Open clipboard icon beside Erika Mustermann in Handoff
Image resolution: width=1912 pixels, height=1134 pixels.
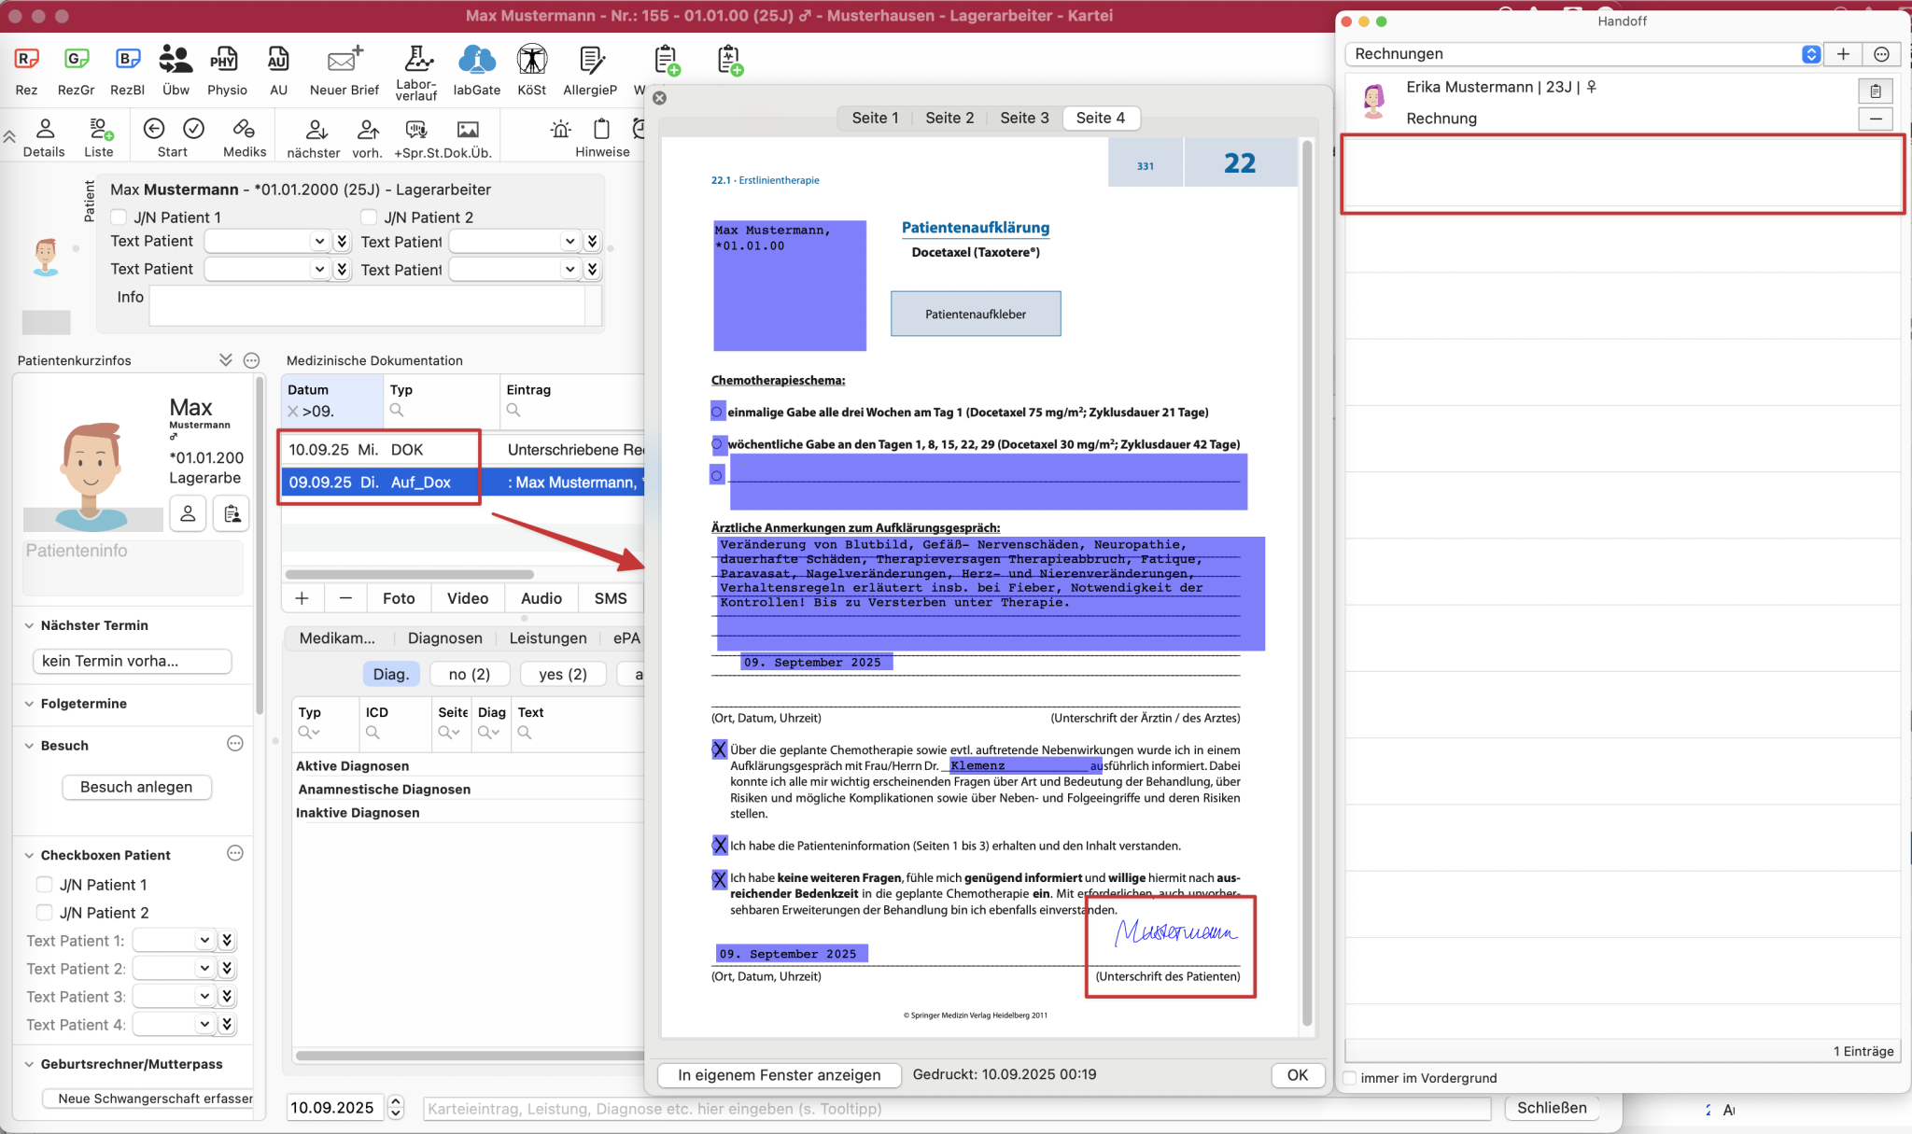[1876, 91]
